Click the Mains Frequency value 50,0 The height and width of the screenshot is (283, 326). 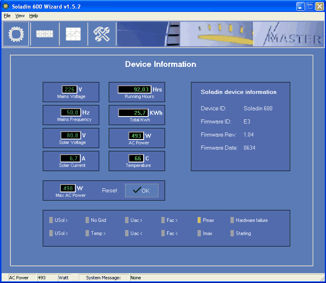click(x=71, y=112)
